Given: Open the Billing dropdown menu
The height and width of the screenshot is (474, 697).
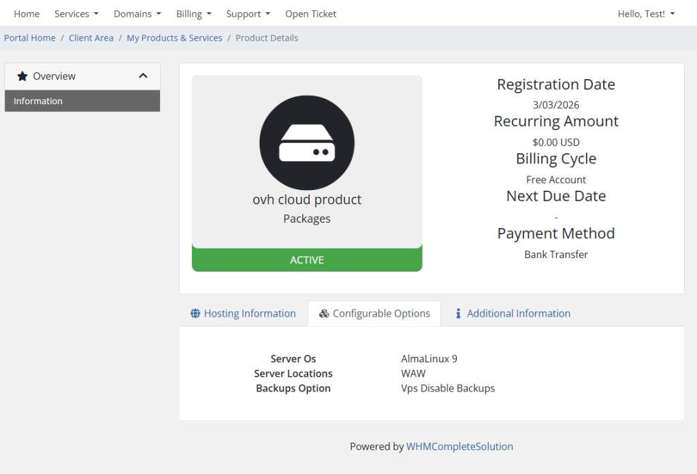Looking at the screenshot, I should 193,14.
